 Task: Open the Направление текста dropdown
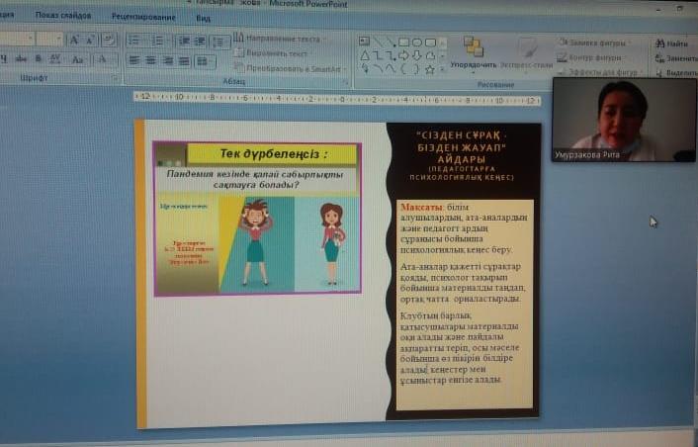pyautogui.click(x=280, y=39)
